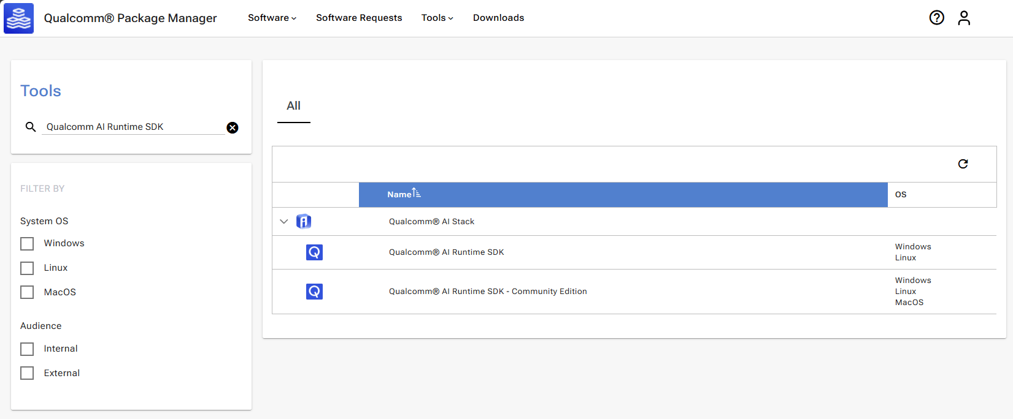
Task: Enable the Linux OS filter checkbox
Action: [x=27, y=268]
